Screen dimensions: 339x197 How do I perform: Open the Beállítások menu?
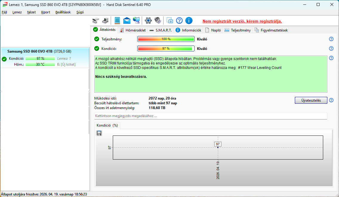(x=63, y=12)
